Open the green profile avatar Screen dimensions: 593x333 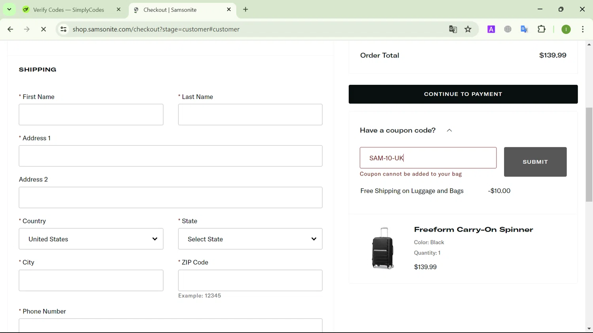tap(566, 29)
